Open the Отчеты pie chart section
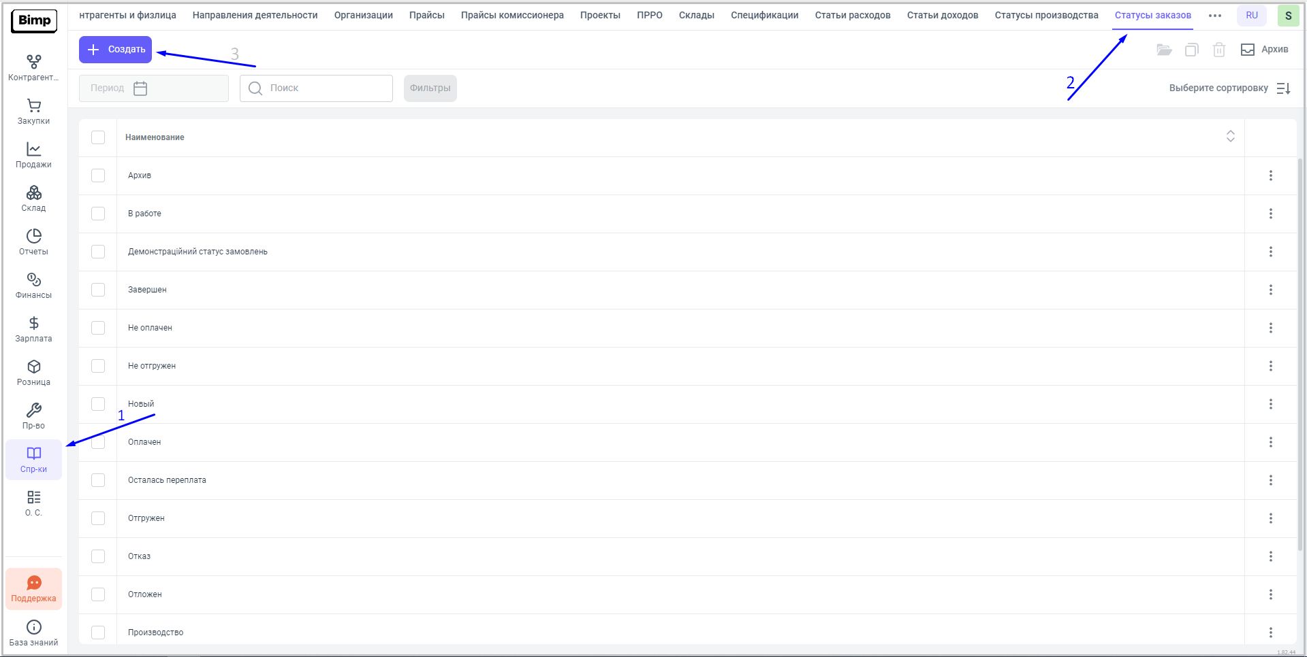 coord(33,242)
